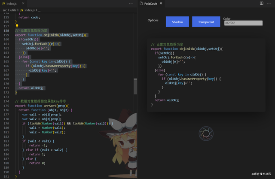Screen dimensions: 275x179
Task: Click the 'objInitk' function name on line 159
Action: [51, 35]
